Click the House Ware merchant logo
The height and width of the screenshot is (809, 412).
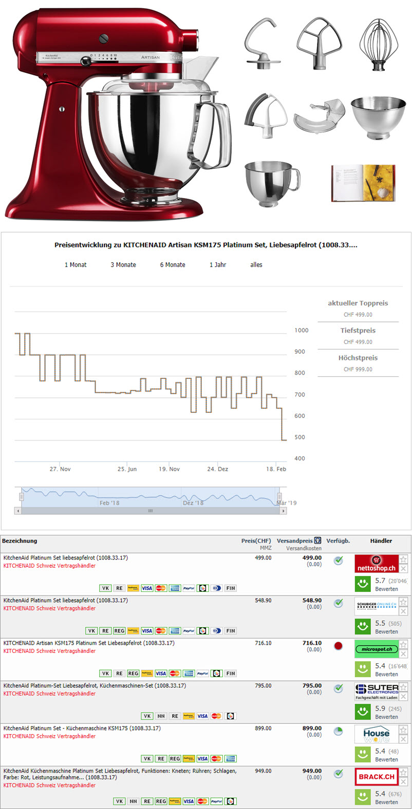click(x=377, y=735)
